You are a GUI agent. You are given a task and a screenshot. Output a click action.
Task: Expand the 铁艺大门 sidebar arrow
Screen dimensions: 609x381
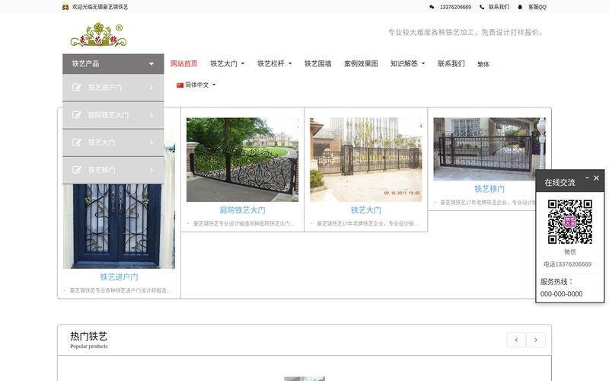(151, 142)
